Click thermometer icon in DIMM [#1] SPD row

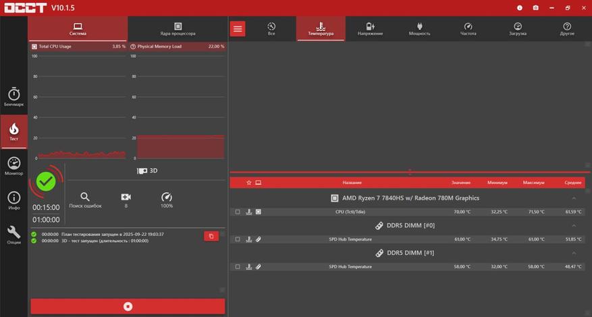(248, 266)
